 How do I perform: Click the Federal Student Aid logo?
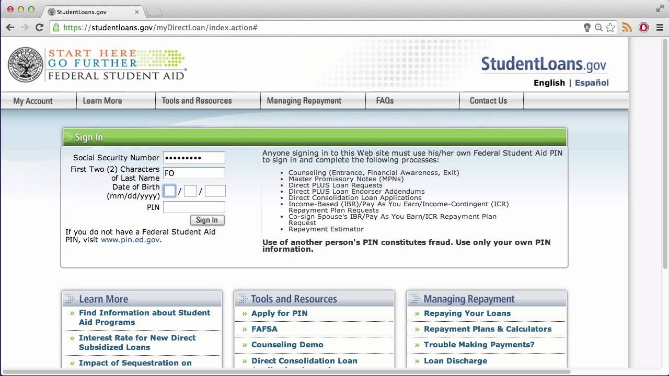pos(97,65)
